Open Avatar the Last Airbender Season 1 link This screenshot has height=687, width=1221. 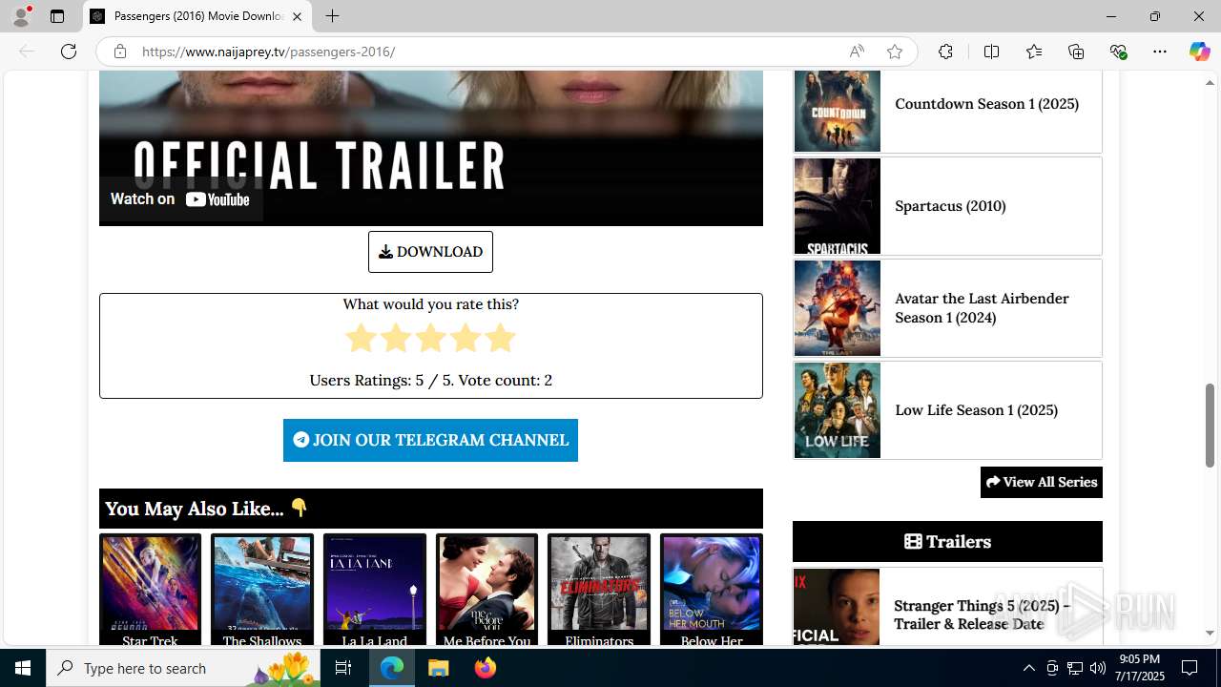point(982,308)
